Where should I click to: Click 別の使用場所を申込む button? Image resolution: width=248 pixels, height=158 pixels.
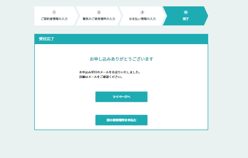coord(121,120)
